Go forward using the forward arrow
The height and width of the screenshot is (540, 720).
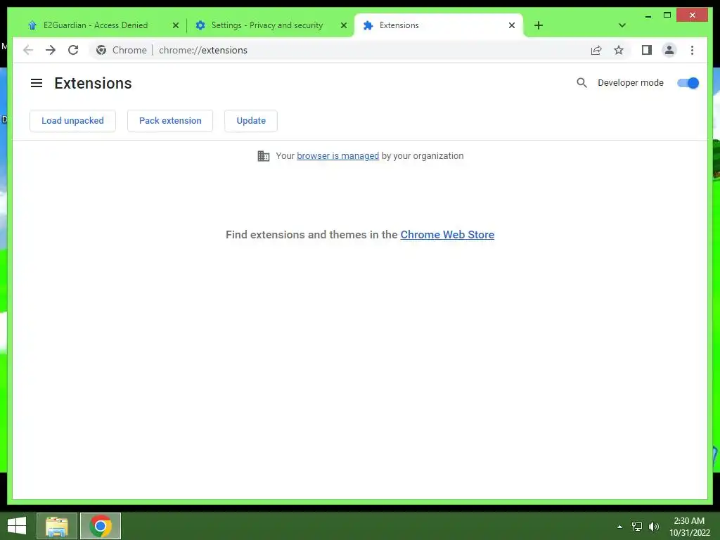coord(51,50)
